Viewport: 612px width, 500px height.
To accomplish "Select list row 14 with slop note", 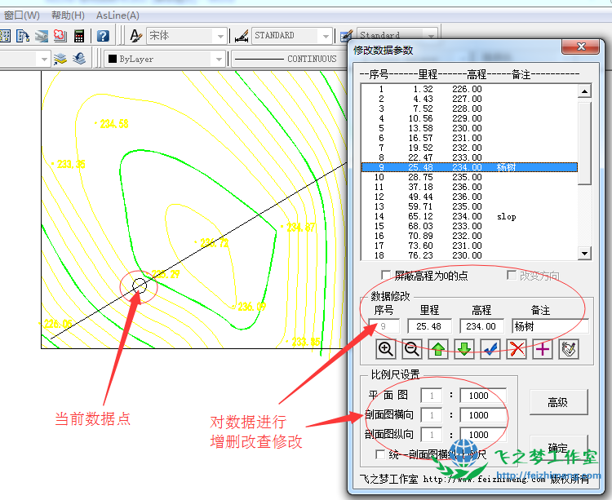I will (469, 216).
